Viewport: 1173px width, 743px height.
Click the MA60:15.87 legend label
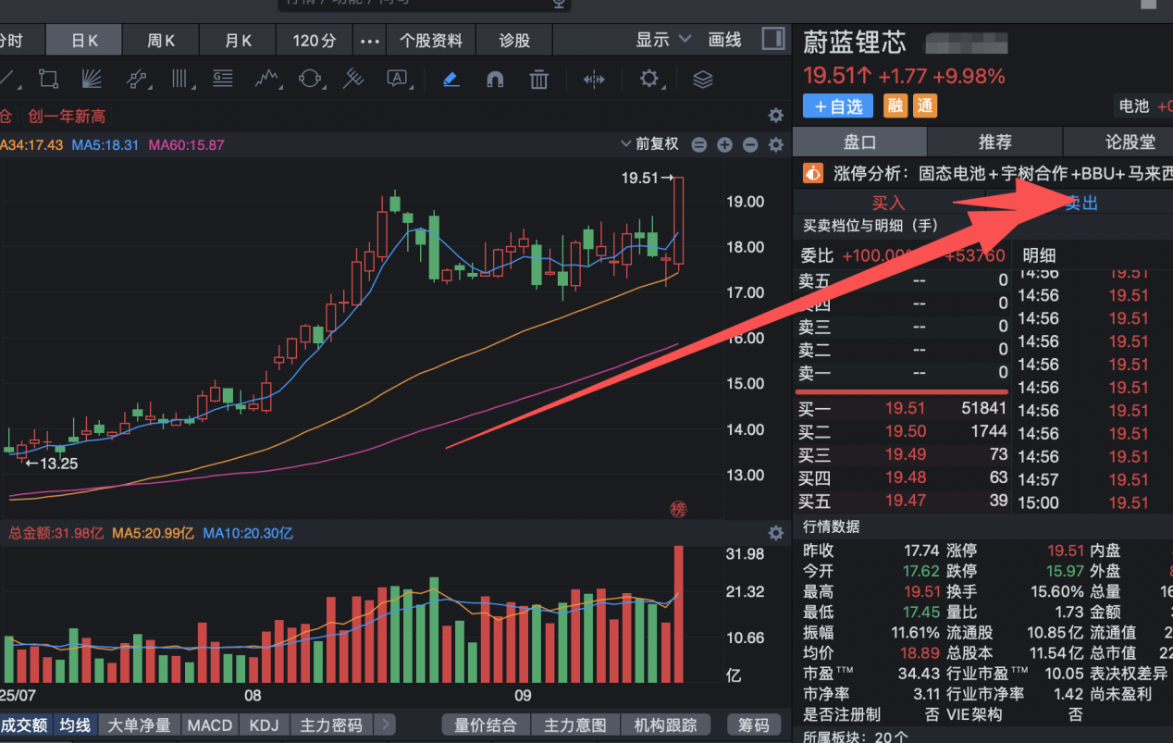coord(186,144)
